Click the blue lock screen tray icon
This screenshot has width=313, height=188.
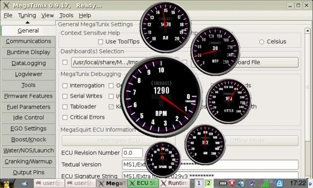coord(279,183)
